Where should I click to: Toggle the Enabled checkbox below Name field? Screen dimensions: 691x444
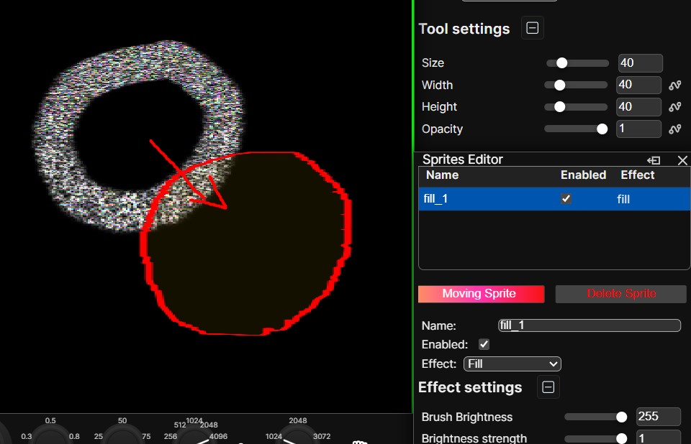click(x=484, y=344)
